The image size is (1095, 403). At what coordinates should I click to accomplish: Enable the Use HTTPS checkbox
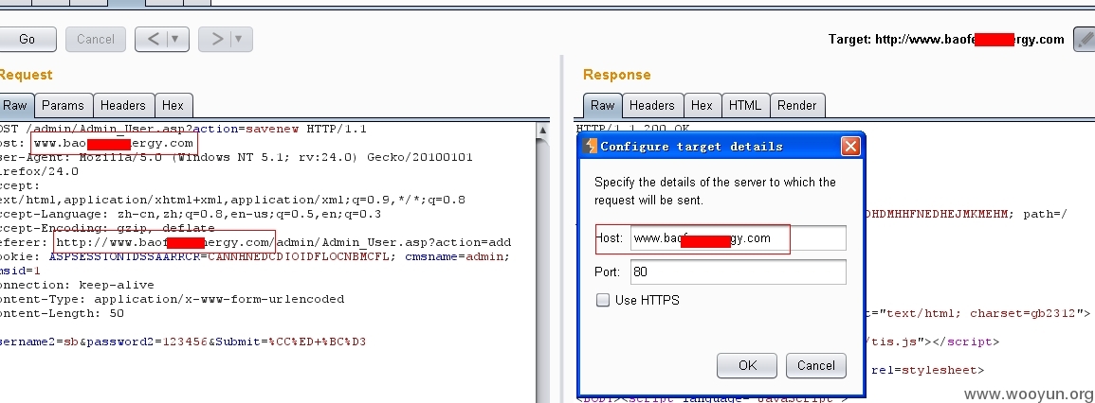[x=603, y=301]
